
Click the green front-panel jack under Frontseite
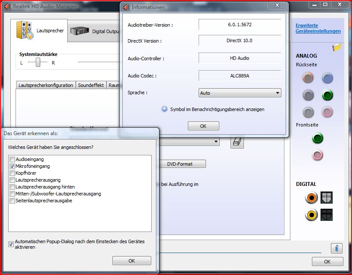tap(318, 138)
